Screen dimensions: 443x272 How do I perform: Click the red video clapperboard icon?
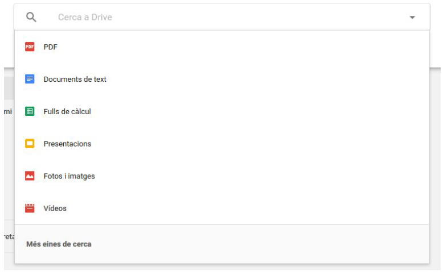point(30,208)
